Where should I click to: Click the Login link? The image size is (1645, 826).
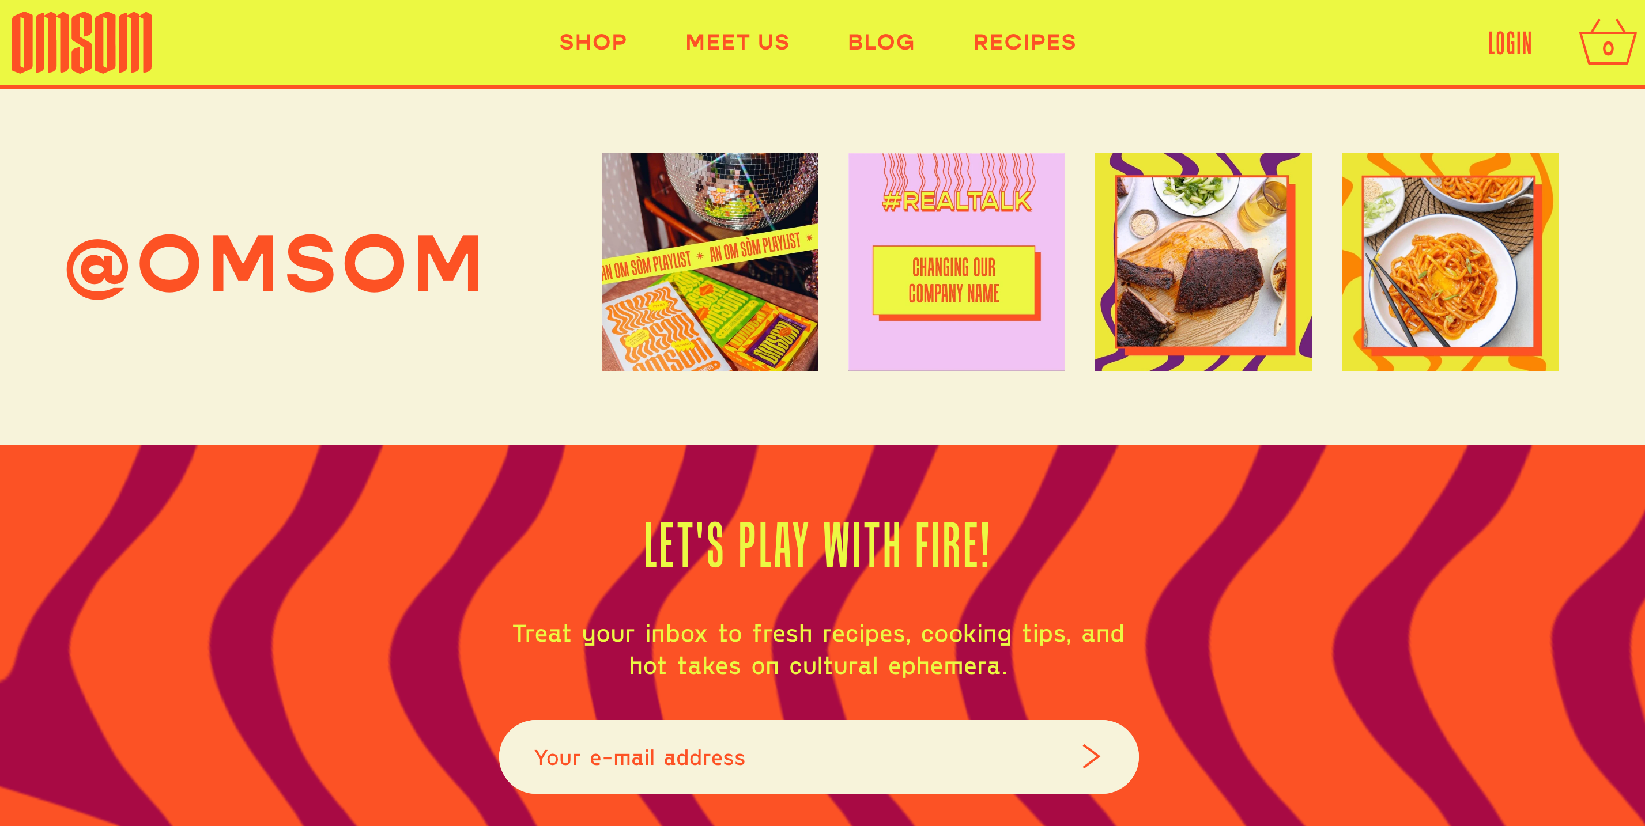1510,43
